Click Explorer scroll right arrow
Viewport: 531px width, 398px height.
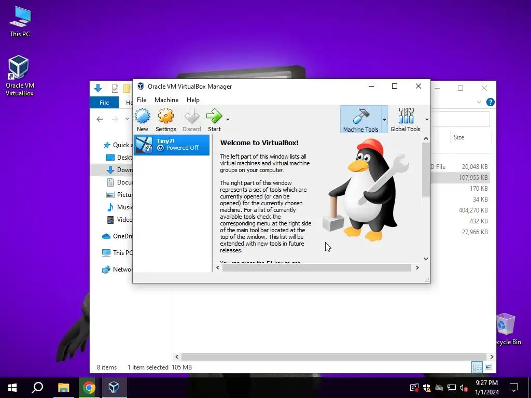coord(492,357)
